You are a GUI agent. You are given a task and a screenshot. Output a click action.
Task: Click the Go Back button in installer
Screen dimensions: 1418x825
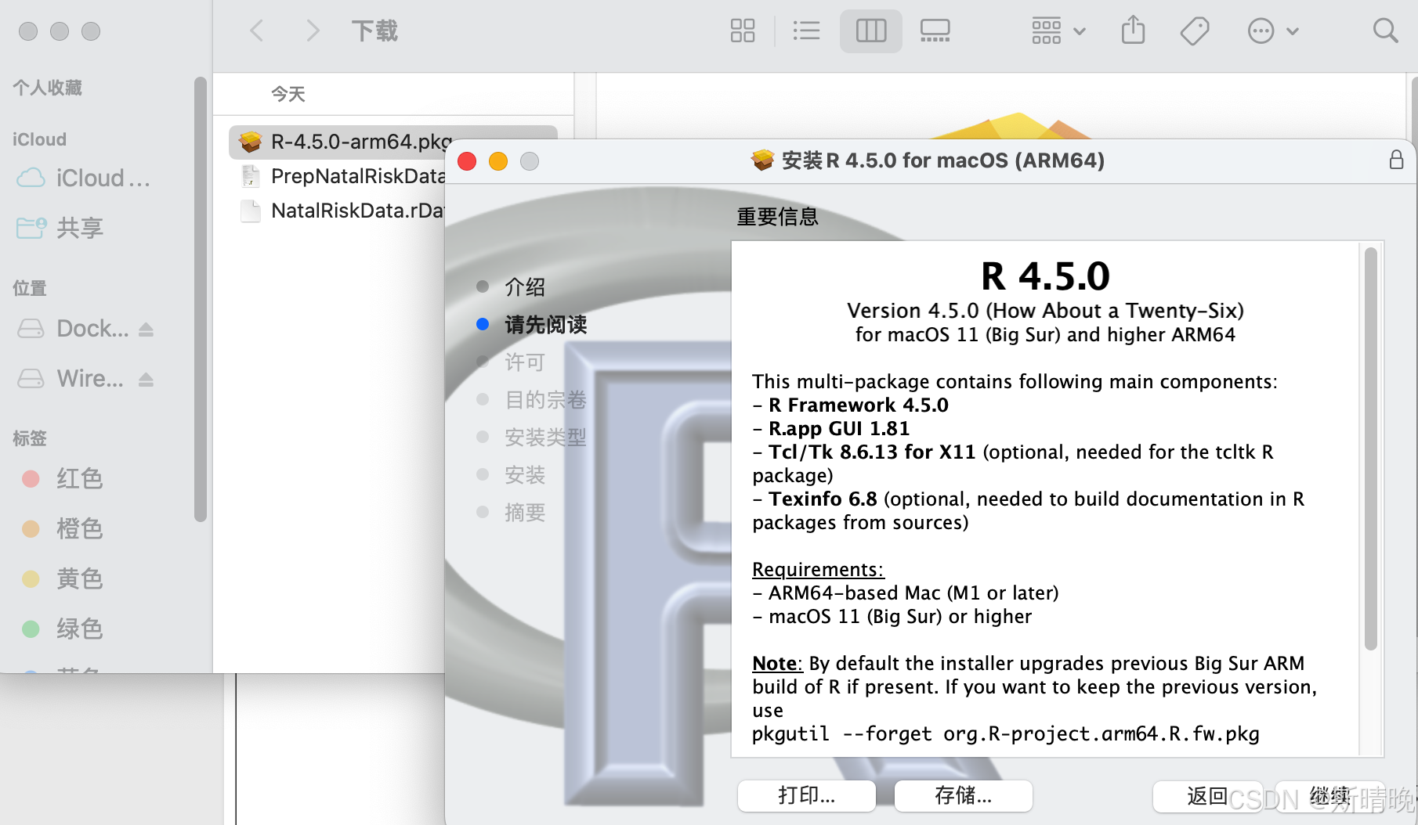1207,796
